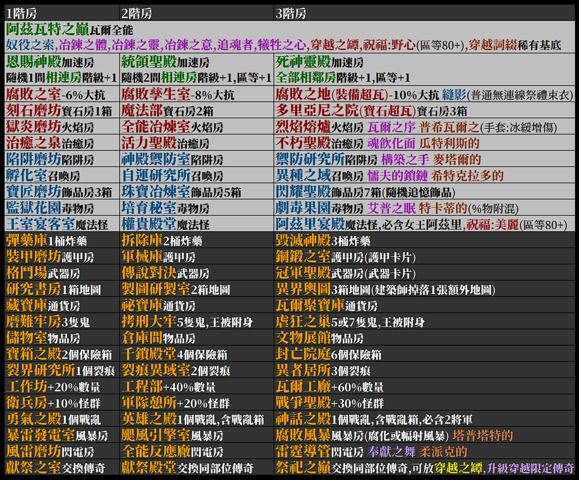
Task: Click the 不朽聖殿 cell
Action: (x=424, y=143)
